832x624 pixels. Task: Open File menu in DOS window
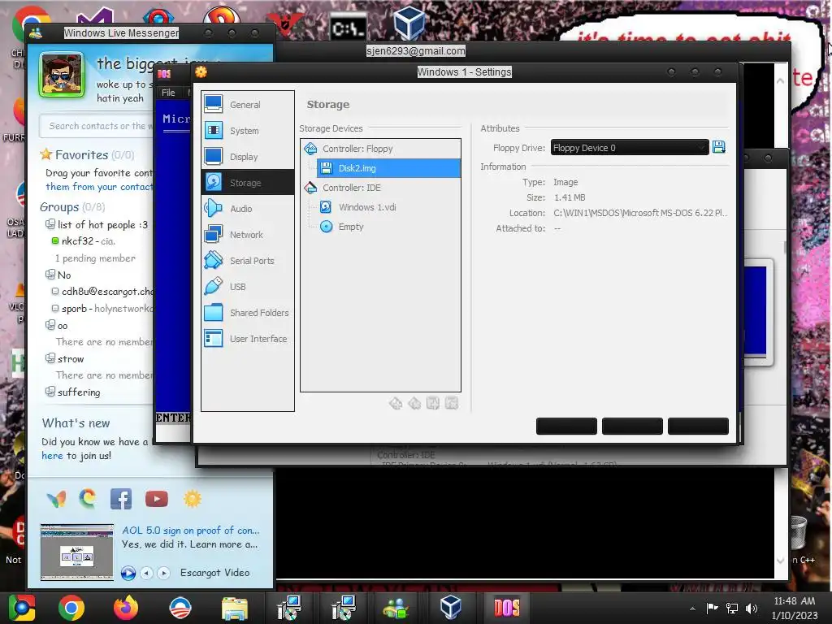tap(168, 93)
